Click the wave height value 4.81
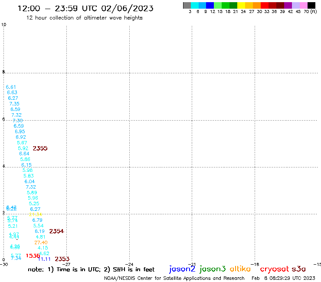 coord(40,237)
